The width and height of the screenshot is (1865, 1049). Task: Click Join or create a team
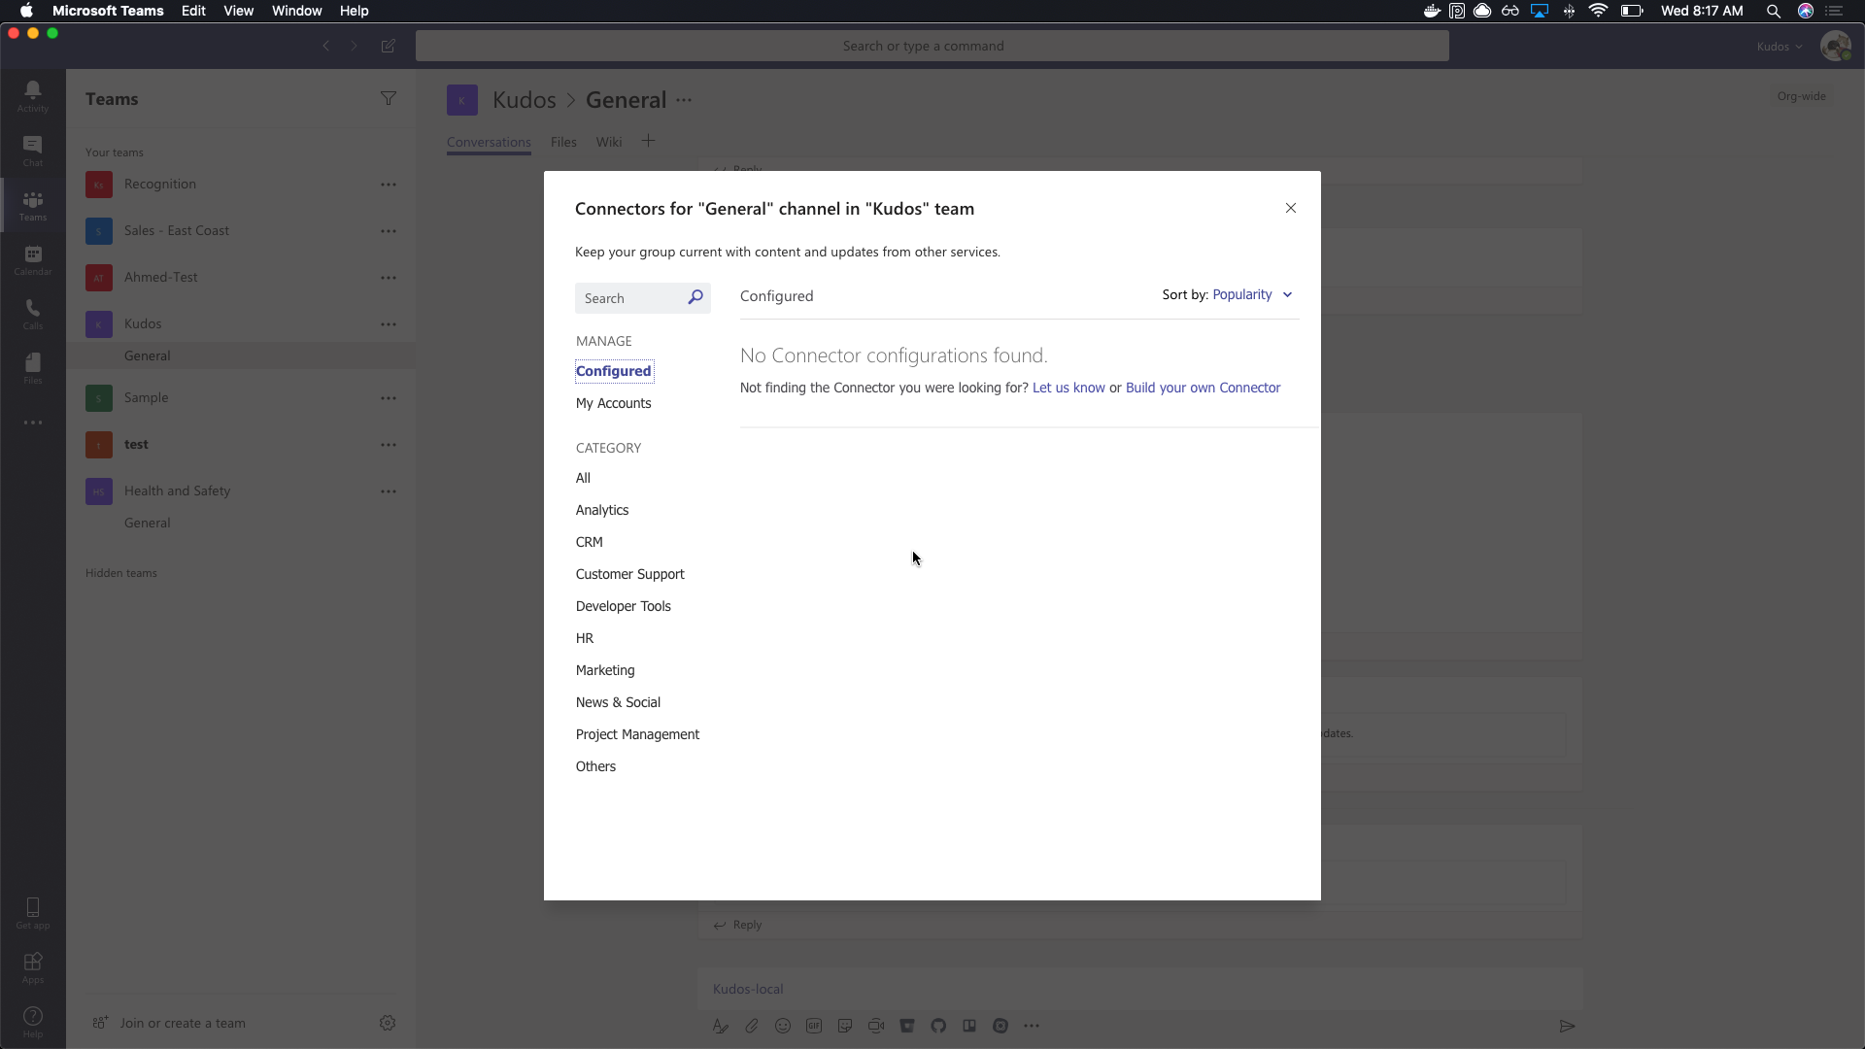pyautogui.click(x=170, y=1023)
